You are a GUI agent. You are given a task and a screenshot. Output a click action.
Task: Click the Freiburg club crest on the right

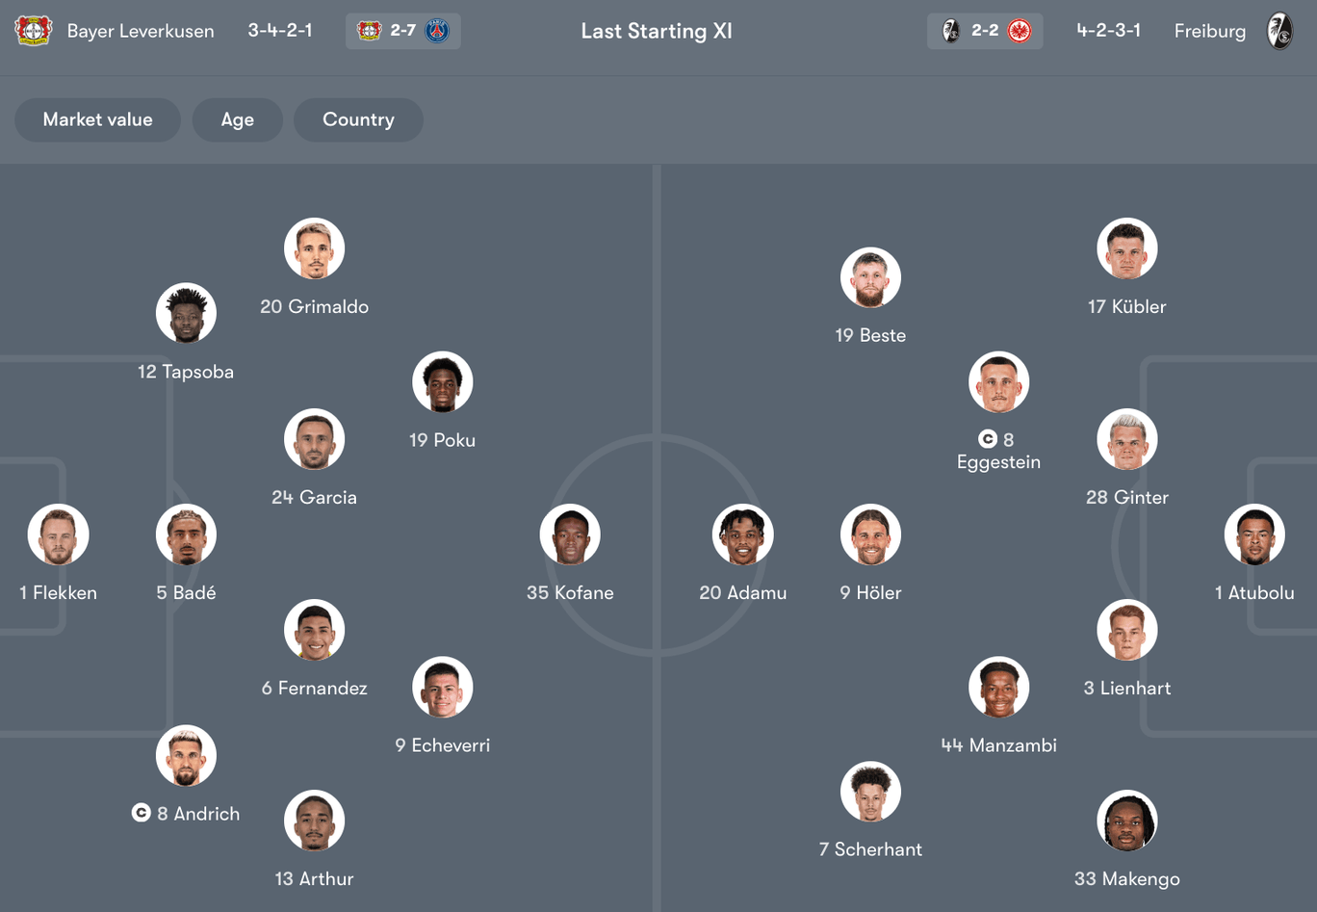tap(1280, 30)
